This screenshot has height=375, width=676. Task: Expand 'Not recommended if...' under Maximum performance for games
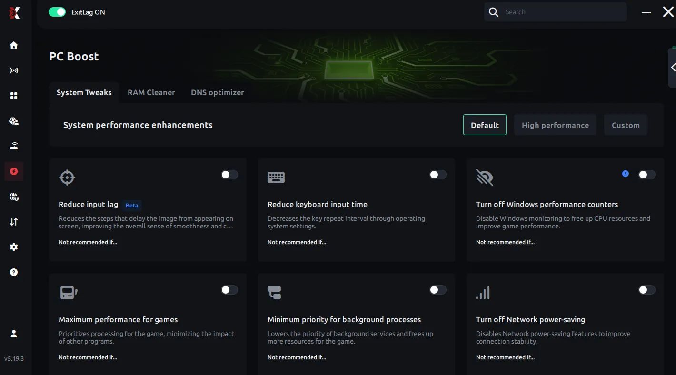pos(88,357)
